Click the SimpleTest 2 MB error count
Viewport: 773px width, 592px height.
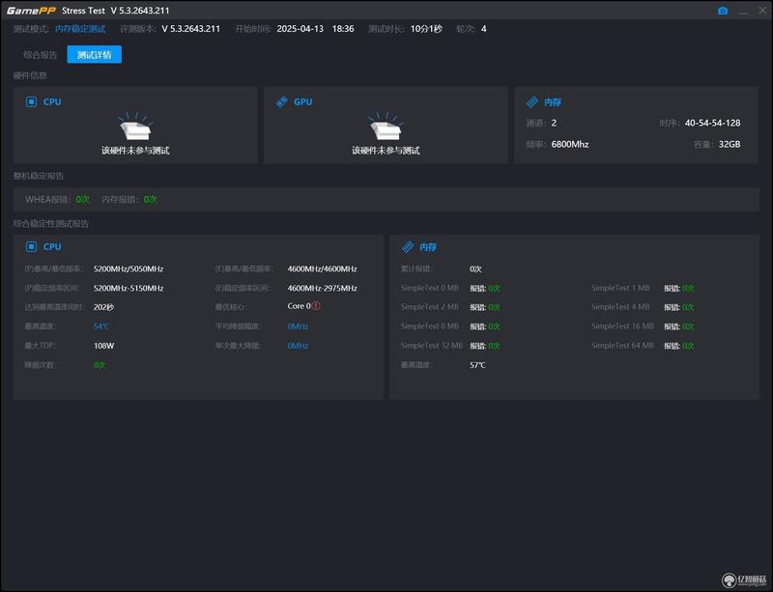click(494, 307)
